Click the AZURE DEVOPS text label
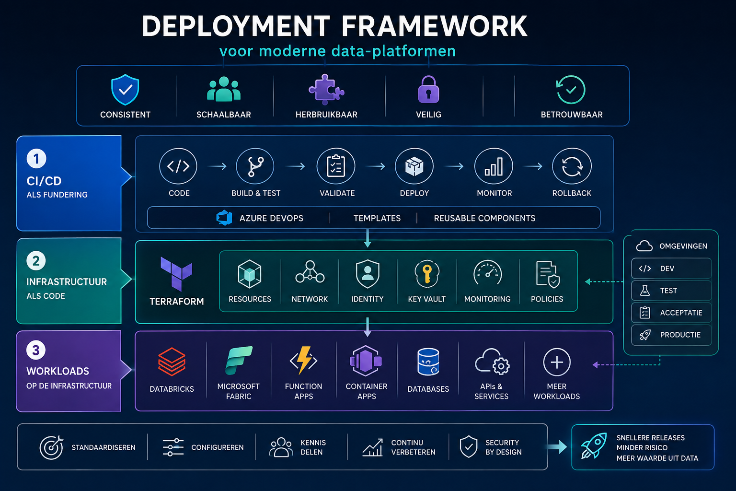Image resolution: width=736 pixels, height=491 pixels. (271, 218)
